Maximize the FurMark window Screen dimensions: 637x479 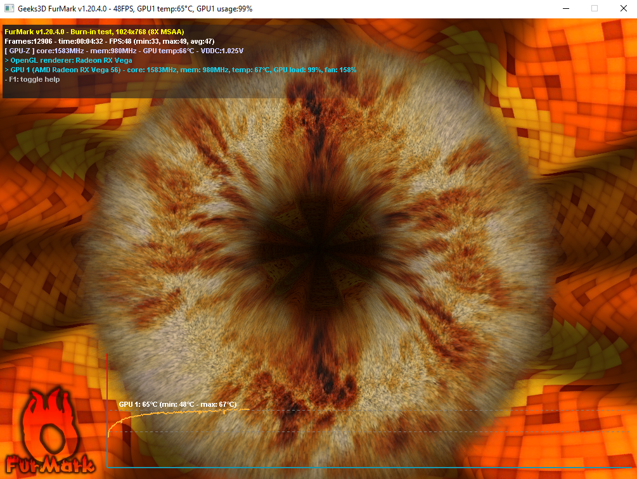[x=595, y=8]
